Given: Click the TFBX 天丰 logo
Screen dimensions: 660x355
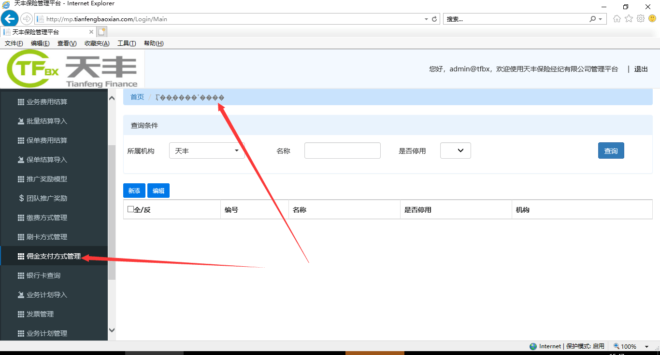Looking at the screenshot, I should pos(72,69).
